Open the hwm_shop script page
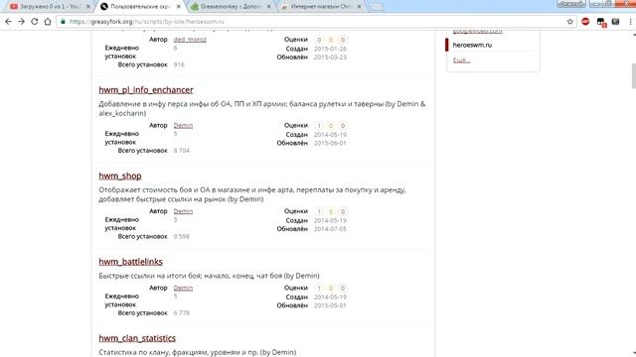 pos(120,176)
